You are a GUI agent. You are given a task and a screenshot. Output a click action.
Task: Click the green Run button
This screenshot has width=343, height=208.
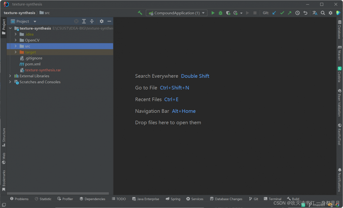[x=213, y=13]
